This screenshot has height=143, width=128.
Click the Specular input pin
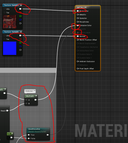[78, 18]
